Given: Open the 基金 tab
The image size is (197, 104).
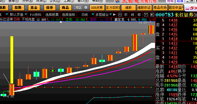Looking at the screenshot, I should click(34, 8).
